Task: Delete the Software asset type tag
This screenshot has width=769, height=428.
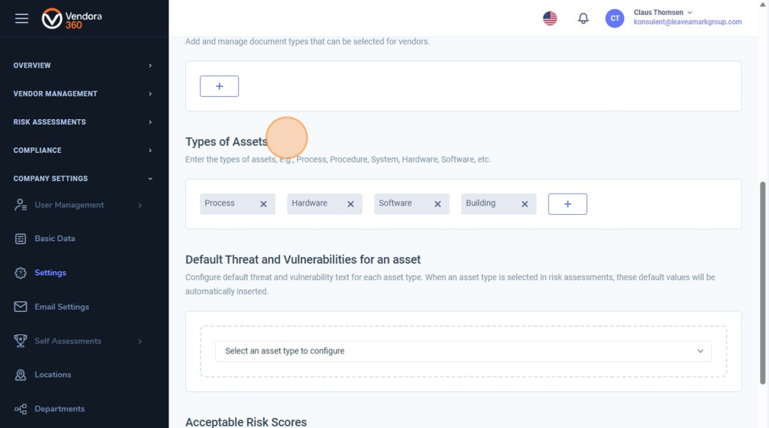Action: [438, 204]
